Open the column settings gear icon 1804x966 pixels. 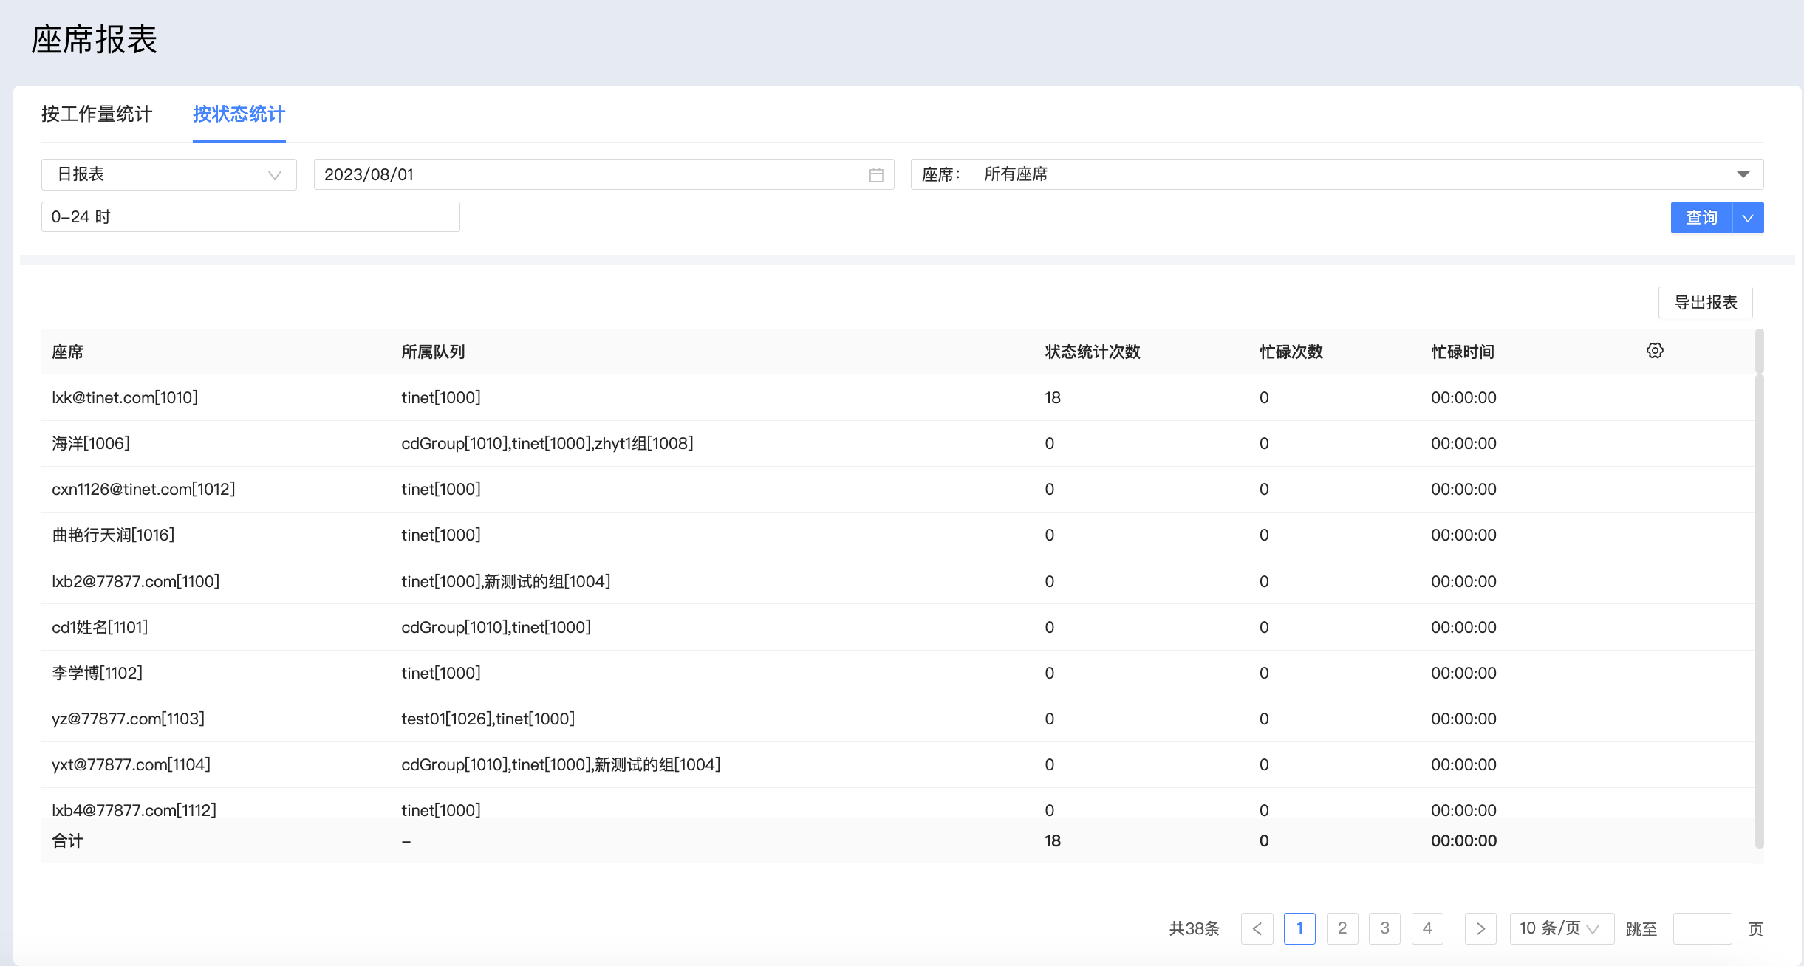pyautogui.click(x=1655, y=351)
